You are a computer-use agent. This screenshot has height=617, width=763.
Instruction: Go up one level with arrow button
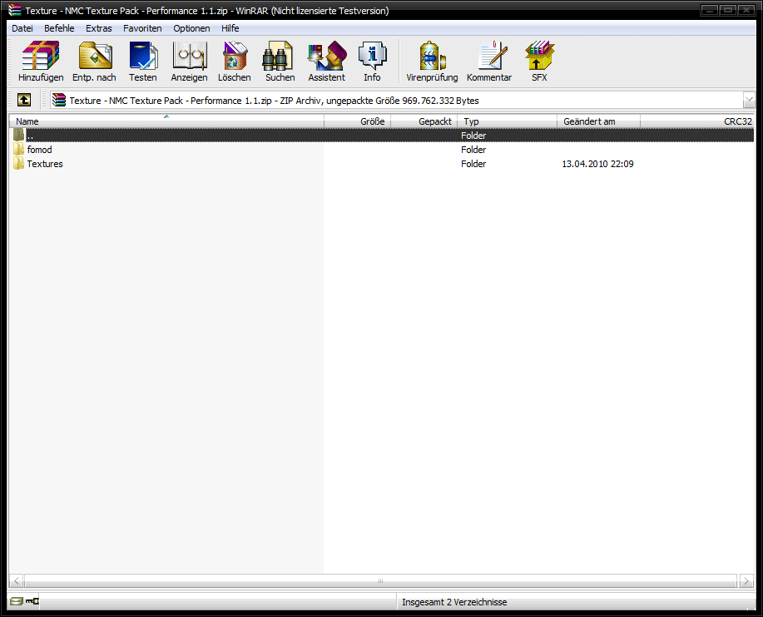click(24, 100)
